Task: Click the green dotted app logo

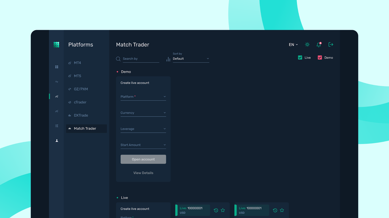Action: click(56, 45)
